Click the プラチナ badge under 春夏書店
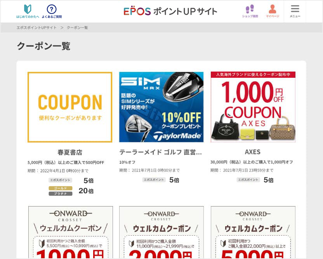 [x=61, y=194]
